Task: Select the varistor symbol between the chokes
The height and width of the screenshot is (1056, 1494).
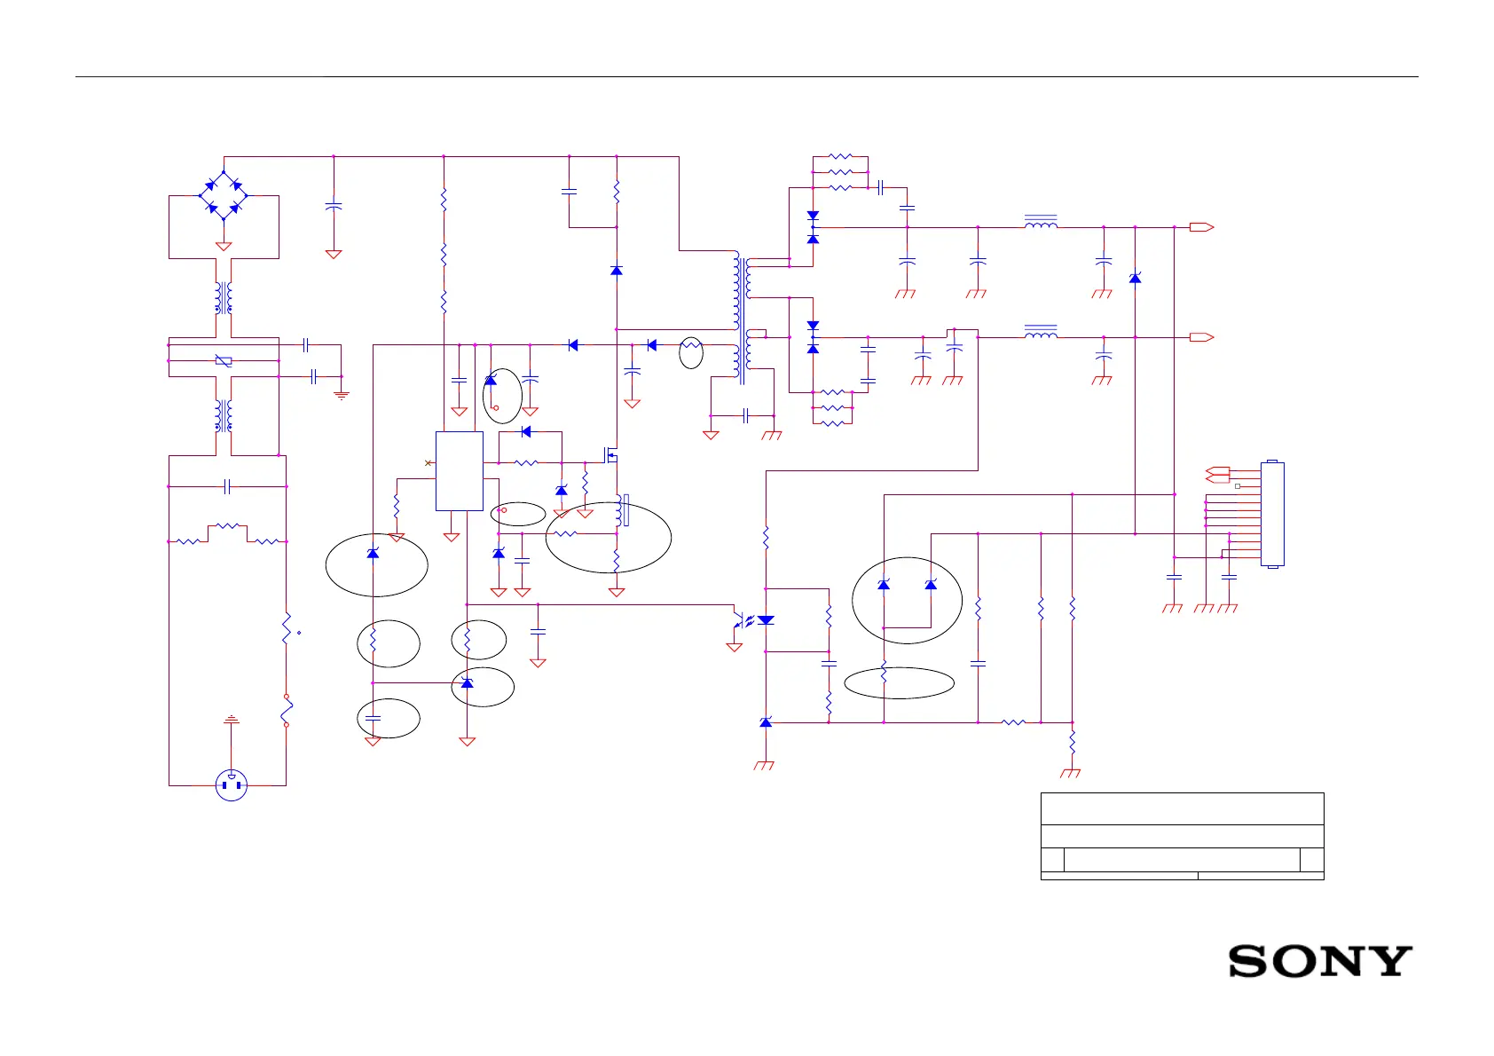Action: 224,361
